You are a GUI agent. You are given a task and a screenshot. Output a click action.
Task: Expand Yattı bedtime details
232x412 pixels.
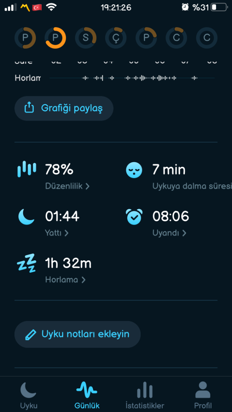(57, 233)
